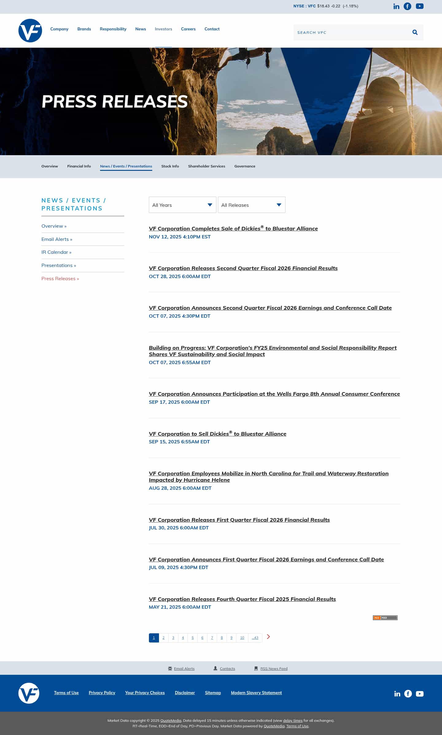This screenshot has height=735, width=442.
Task: Open First Quarter Fiscal 2026 Financial Results release
Action: [x=239, y=520]
